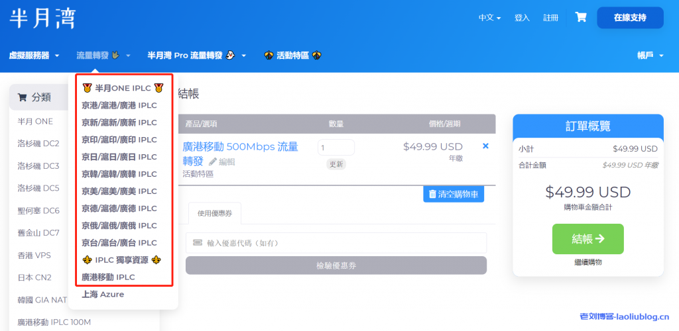Open 廣港移動 500Mbps 流量轉發 product link

click(x=240, y=154)
